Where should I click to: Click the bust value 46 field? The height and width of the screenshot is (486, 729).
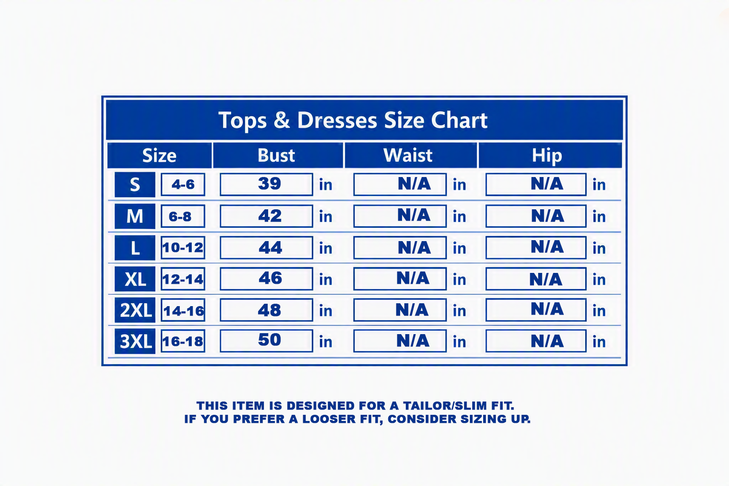pyautogui.click(x=266, y=279)
